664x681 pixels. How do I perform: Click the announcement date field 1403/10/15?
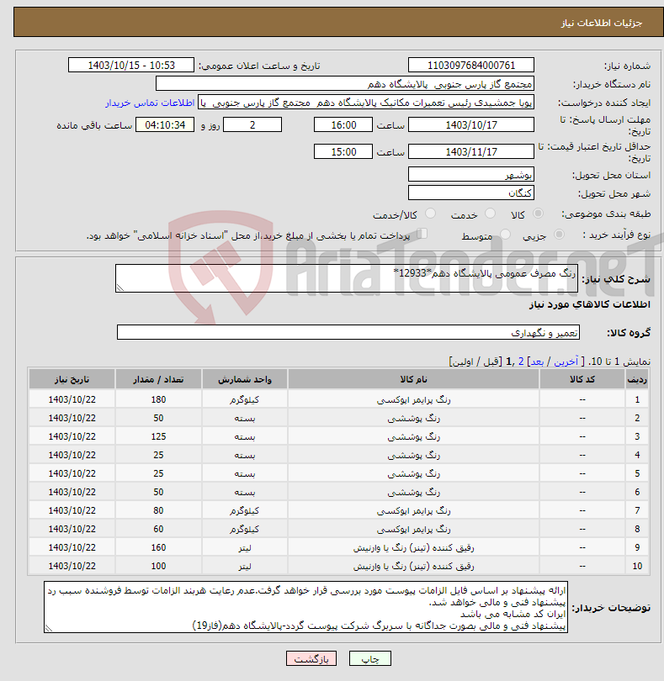pyautogui.click(x=131, y=65)
